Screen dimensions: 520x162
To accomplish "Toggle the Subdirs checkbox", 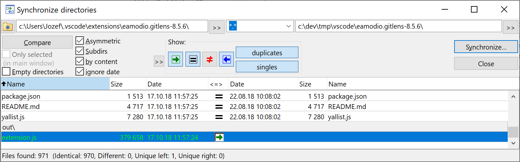I will [x=80, y=51].
